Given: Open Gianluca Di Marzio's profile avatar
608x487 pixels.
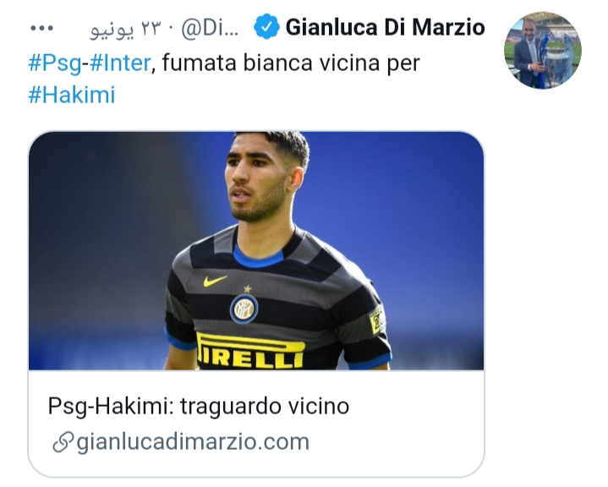Looking at the screenshot, I should coord(543,51).
